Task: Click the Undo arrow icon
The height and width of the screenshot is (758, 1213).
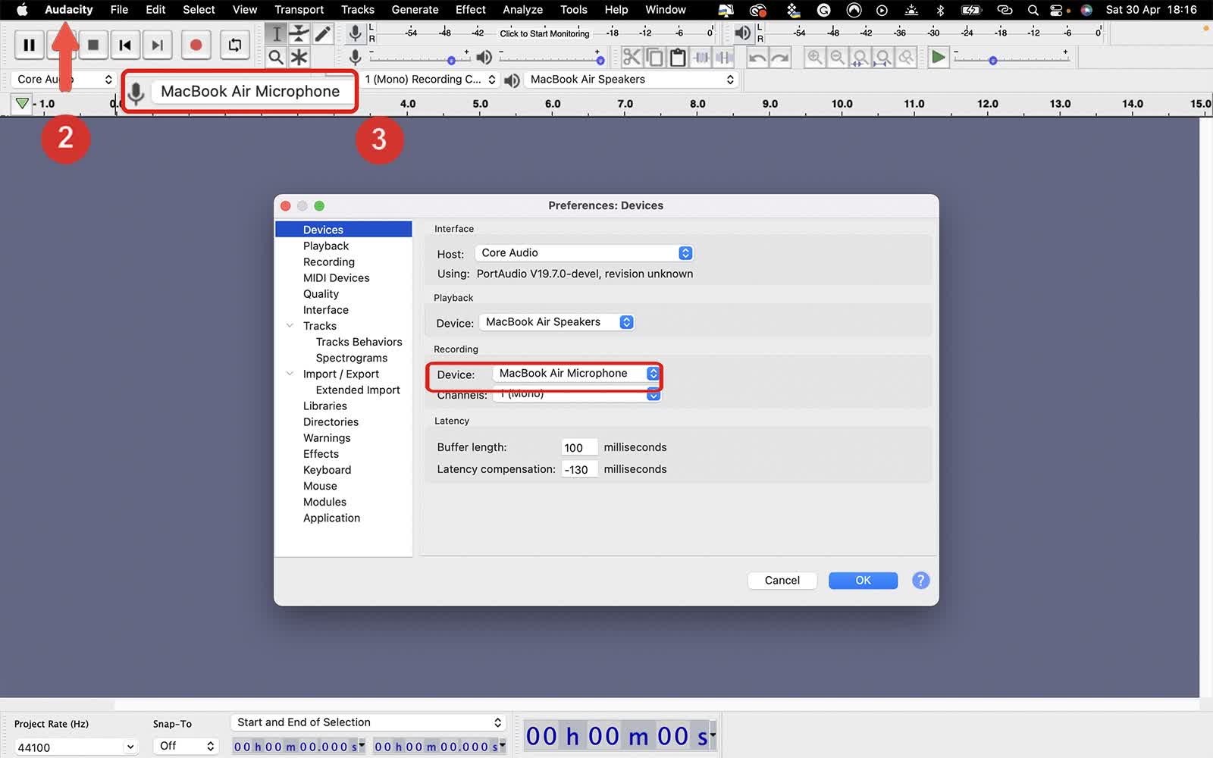Action: [x=757, y=57]
